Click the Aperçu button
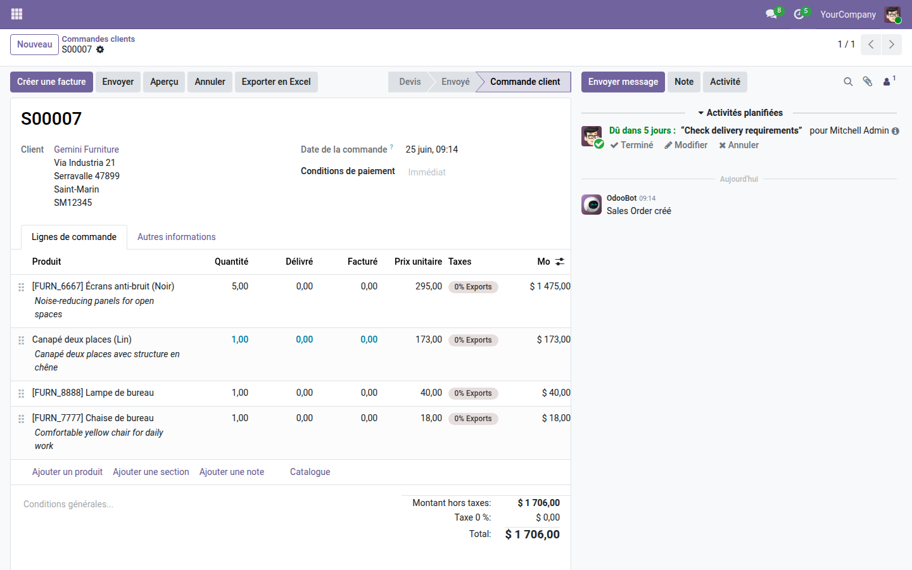 click(x=164, y=82)
